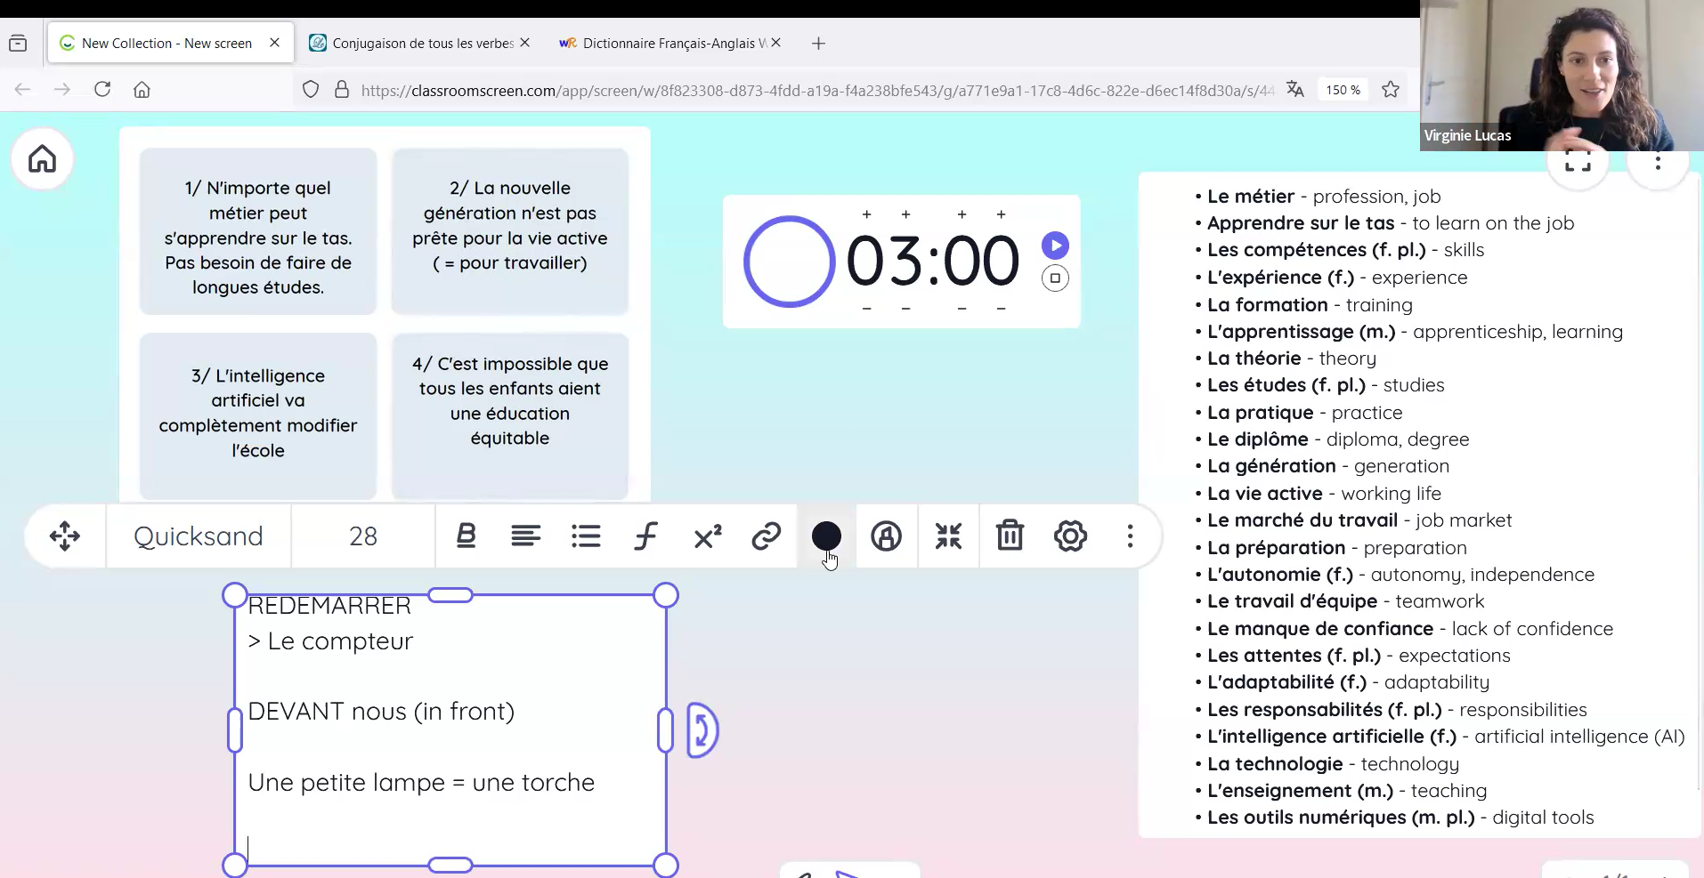Open the text widget settings gear

tap(1070, 536)
